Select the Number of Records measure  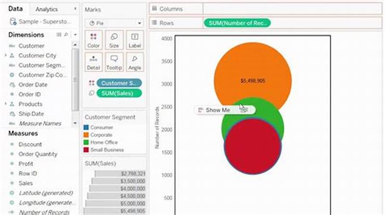[44, 212]
